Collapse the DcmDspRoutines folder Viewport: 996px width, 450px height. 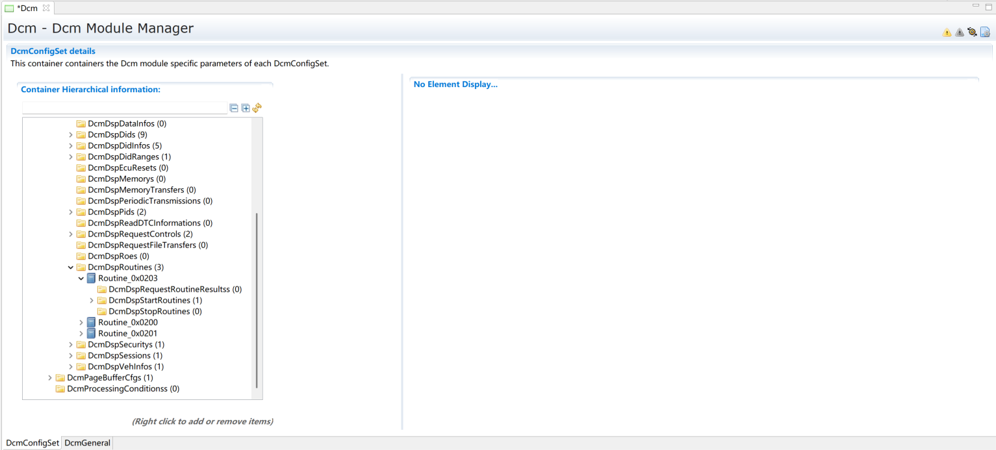(x=71, y=268)
